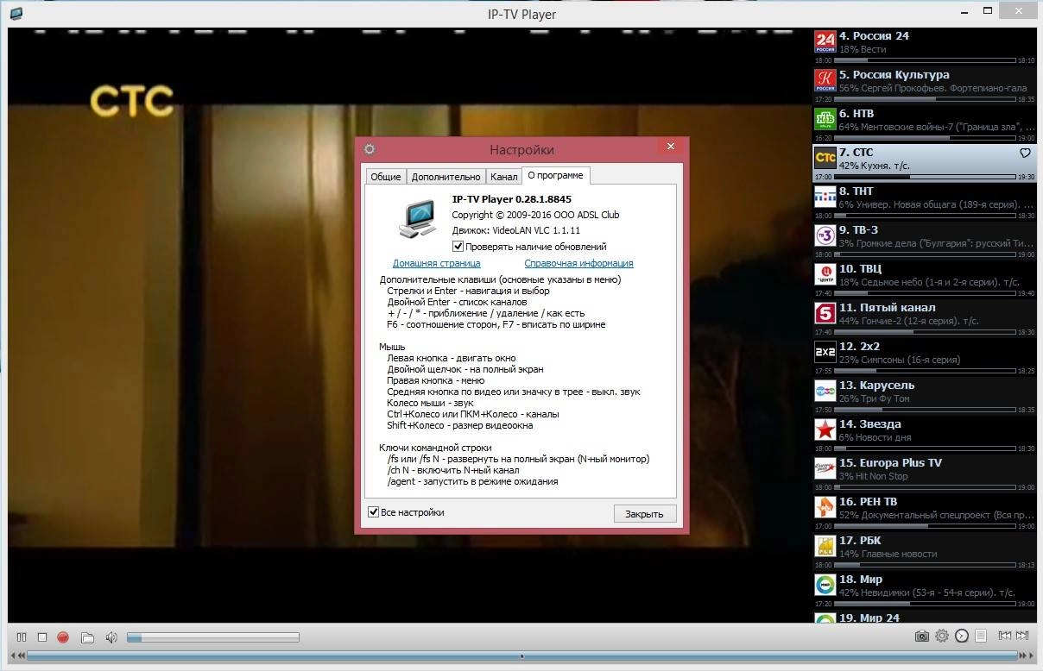Switch to the next channel button
This screenshot has width=1043, height=671.
tap(1023, 637)
